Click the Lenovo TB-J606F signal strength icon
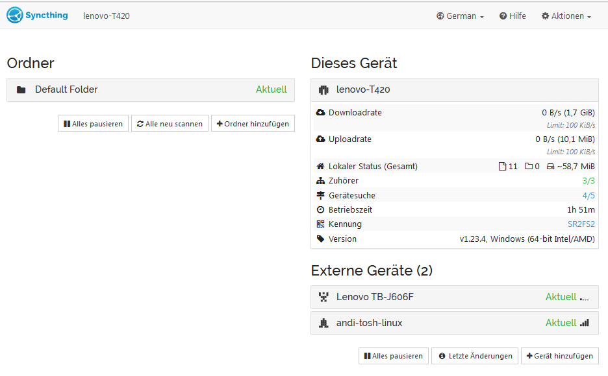Image resolution: width=608 pixels, height=376 pixels. 585,298
